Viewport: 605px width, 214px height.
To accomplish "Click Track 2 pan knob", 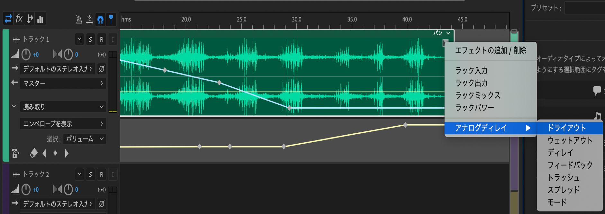I will click(x=68, y=190).
